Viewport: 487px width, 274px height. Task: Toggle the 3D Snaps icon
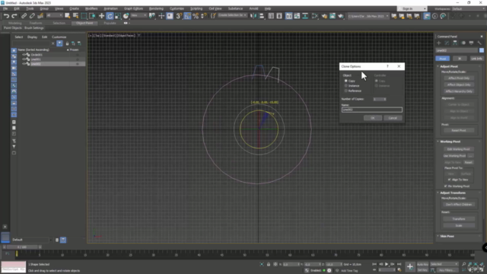(x=179, y=16)
